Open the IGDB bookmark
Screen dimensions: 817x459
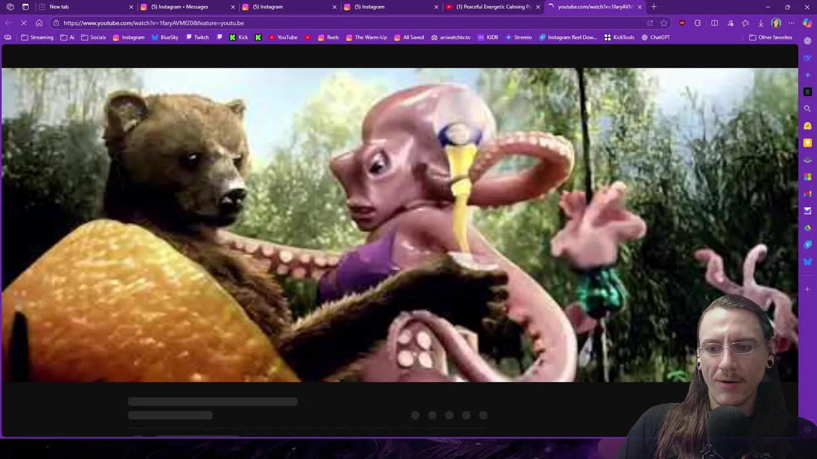point(488,37)
